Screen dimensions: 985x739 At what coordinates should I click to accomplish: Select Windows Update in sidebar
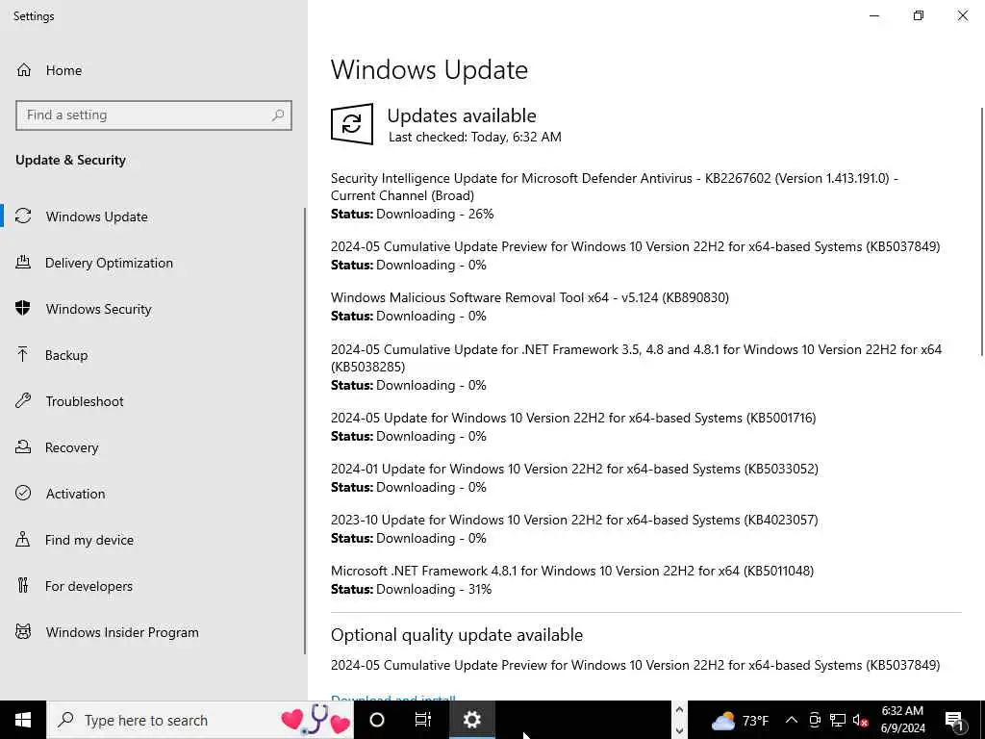click(154, 217)
